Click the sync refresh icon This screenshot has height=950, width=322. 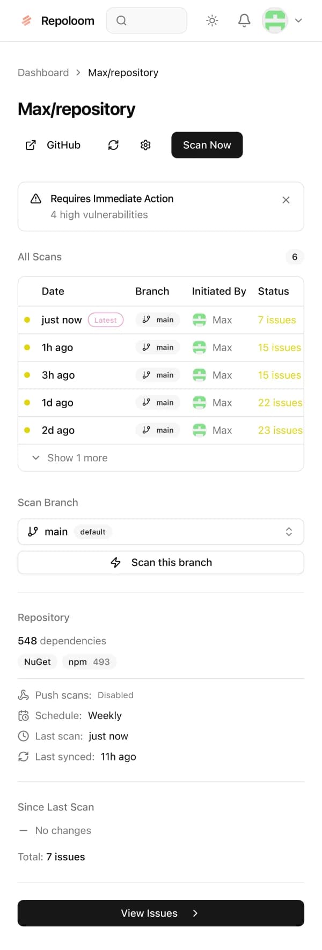coord(113,145)
